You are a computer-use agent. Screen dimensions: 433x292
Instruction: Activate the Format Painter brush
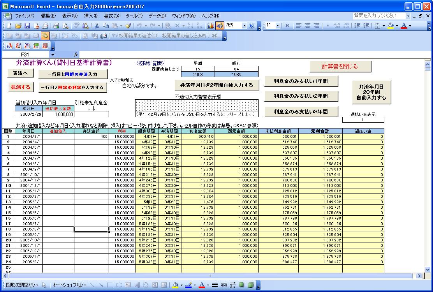coord(128,26)
